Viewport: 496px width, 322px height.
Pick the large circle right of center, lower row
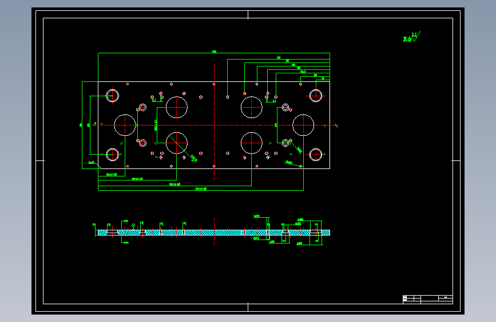click(252, 143)
